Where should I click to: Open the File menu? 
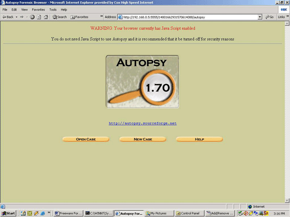point(5,10)
